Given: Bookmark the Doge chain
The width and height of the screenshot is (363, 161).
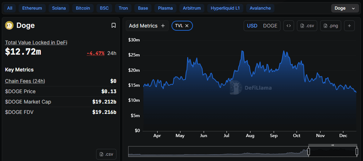Looking at the screenshot, I should point(114,25).
